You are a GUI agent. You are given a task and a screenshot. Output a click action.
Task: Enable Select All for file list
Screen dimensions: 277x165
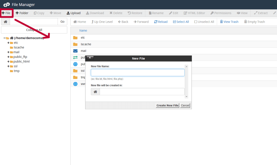click(x=181, y=22)
